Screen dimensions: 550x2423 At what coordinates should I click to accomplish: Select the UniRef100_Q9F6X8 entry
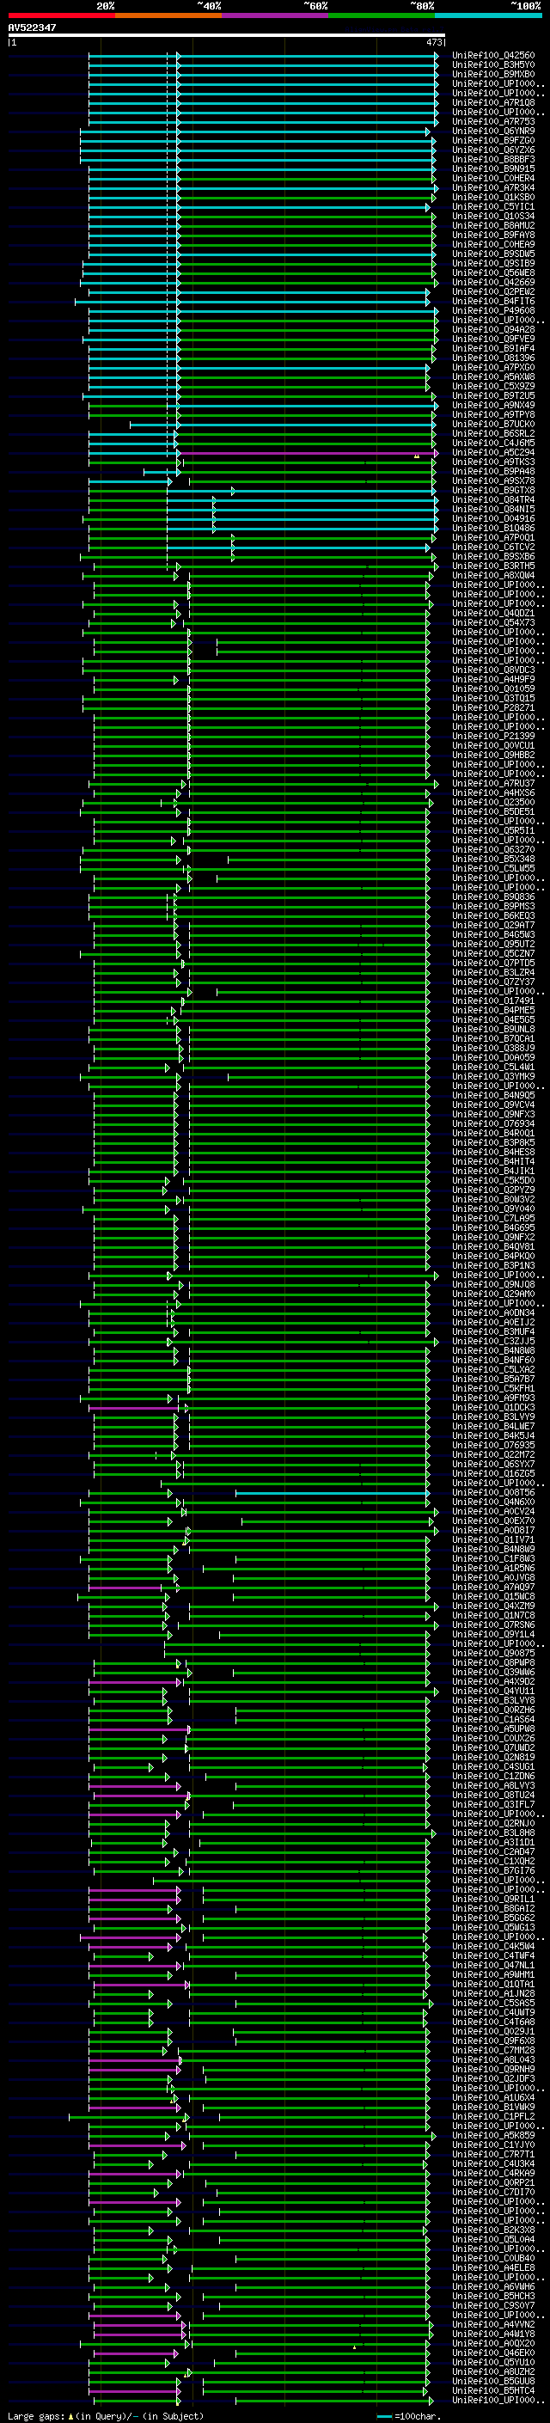point(492,2041)
